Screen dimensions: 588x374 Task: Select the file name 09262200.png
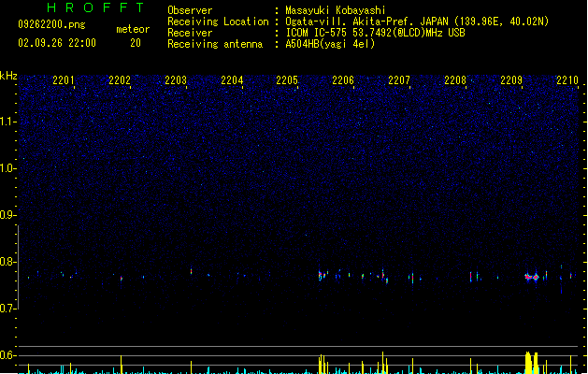tap(51, 24)
